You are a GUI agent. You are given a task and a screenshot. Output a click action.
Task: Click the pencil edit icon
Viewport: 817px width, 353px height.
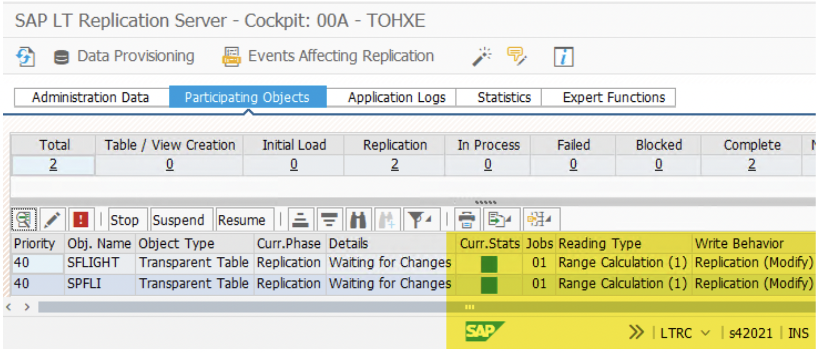click(52, 219)
